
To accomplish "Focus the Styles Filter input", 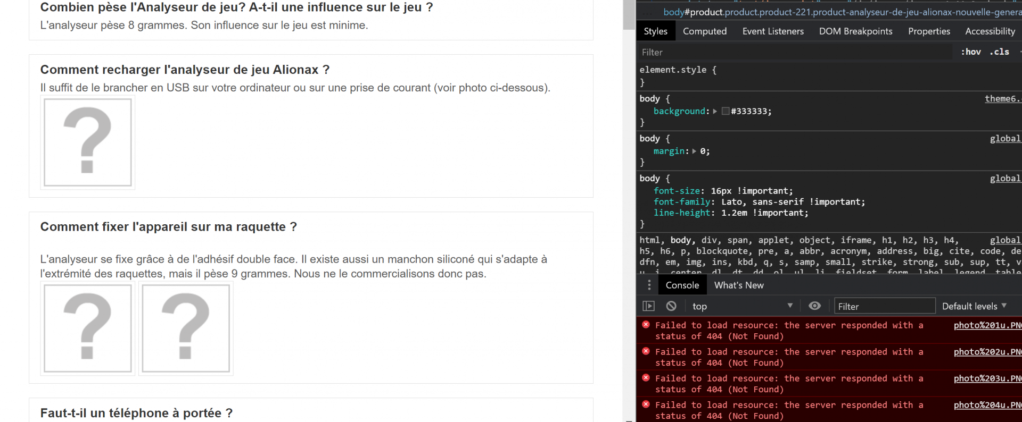I will click(795, 52).
